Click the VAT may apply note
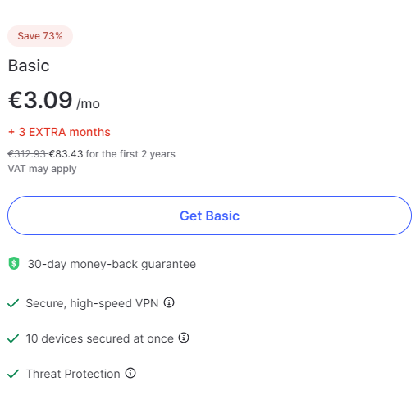The height and width of the screenshot is (395, 420). (42, 169)
